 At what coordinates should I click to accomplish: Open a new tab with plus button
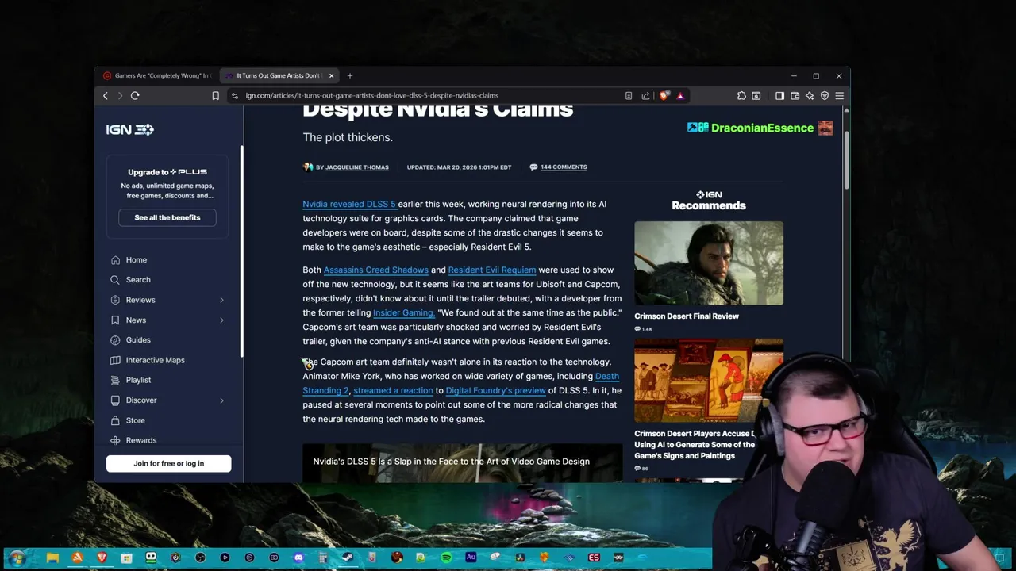point(350,76)
